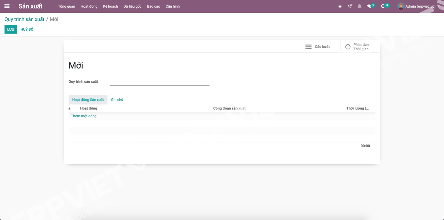Open the chat messages icon with badge 3

point(371,6)
